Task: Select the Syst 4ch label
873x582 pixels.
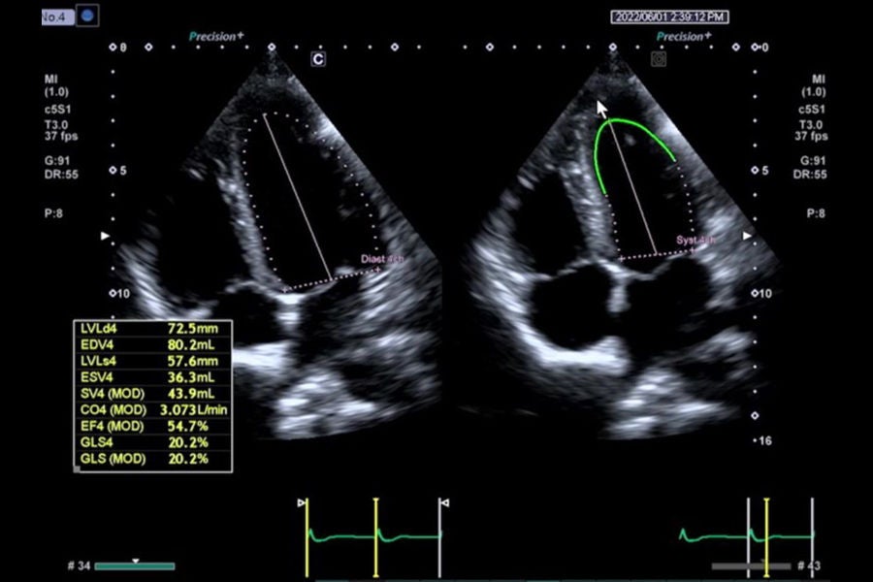Action: (x=695, y=240)
